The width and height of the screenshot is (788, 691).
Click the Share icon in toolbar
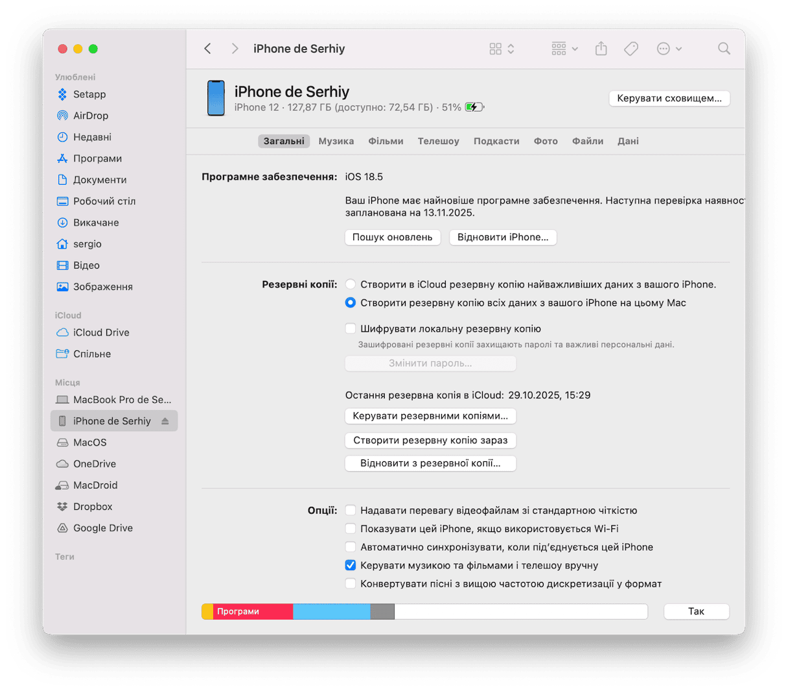point(601,49)
